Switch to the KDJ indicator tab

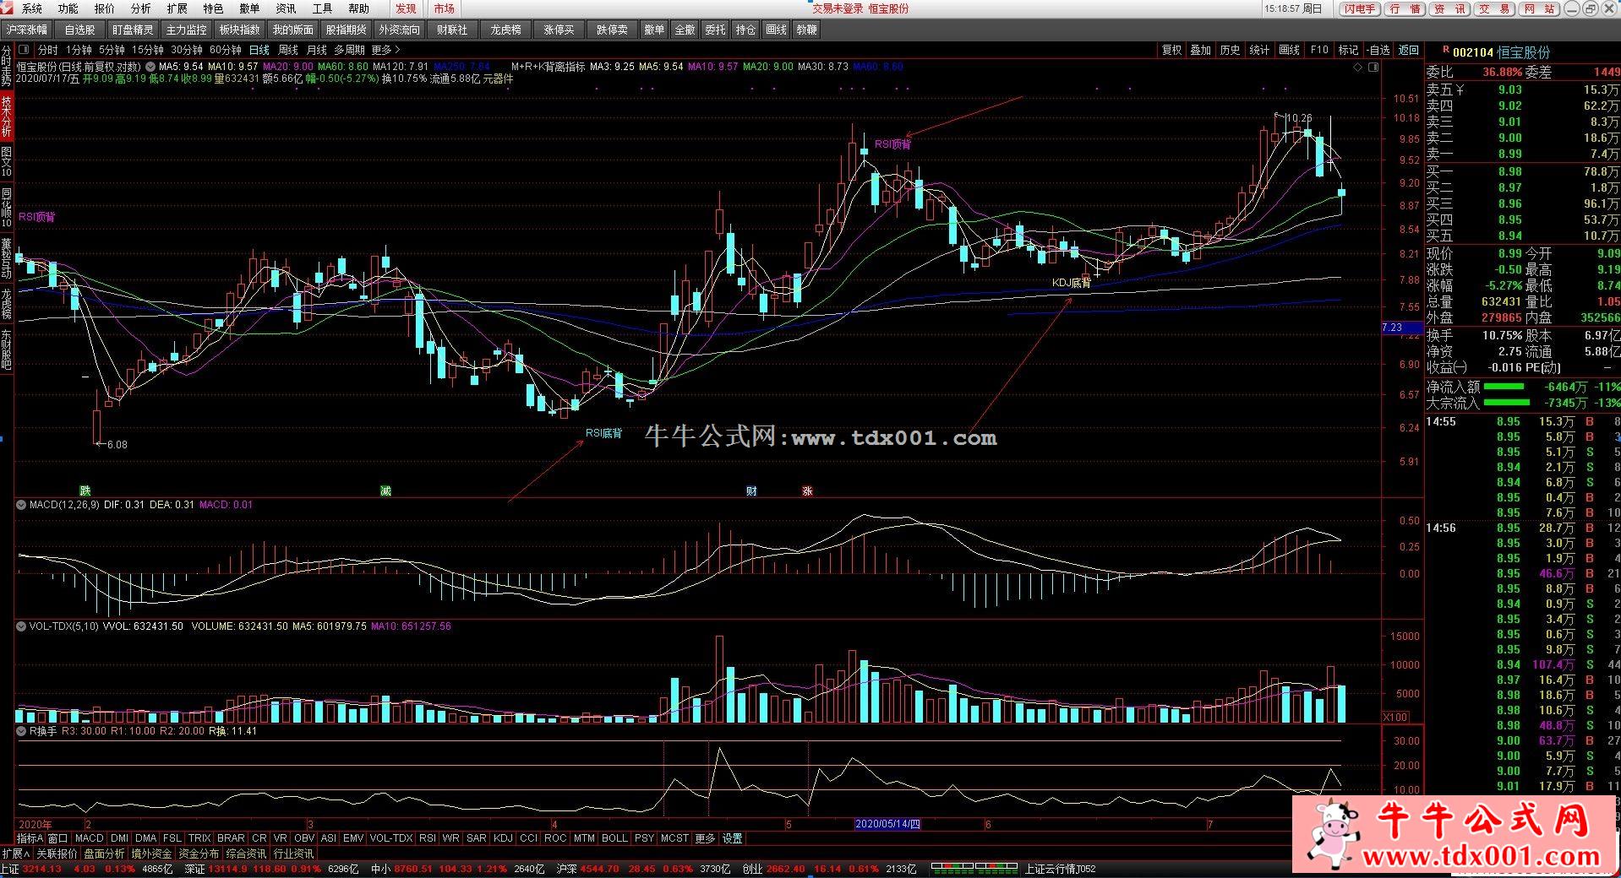point(503,838)
